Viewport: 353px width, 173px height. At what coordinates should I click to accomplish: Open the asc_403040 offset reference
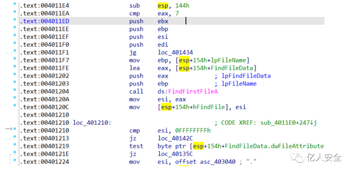(218, 162)
